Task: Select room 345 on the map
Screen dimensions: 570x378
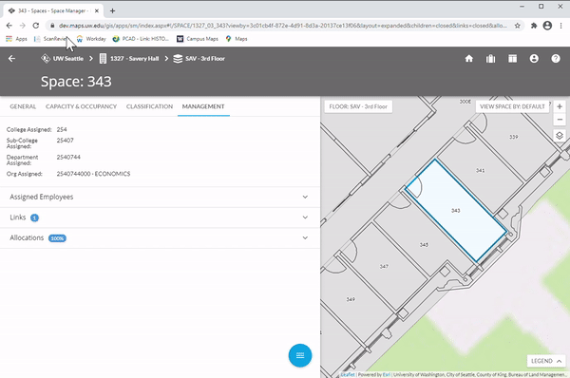Action: pyautogui.click(x=424, y=245)
